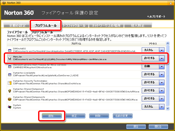Select the Symantec LiveUpdate row text
Screen dimensions: 175x131
46,74
